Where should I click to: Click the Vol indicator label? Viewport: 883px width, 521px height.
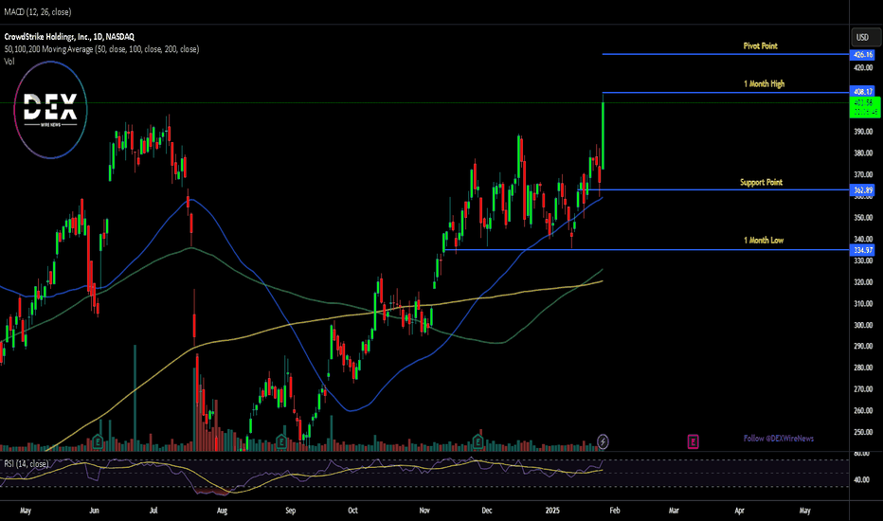click(9, 62)
